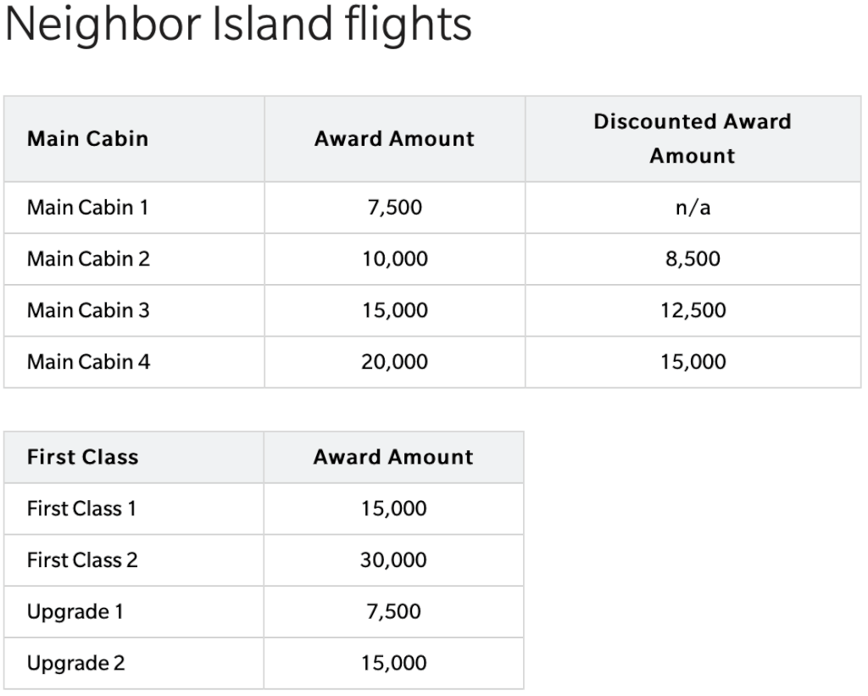868x696 pixels.
Task: Select the Upgrade 1 row label
Action: (x=75, y=612)
